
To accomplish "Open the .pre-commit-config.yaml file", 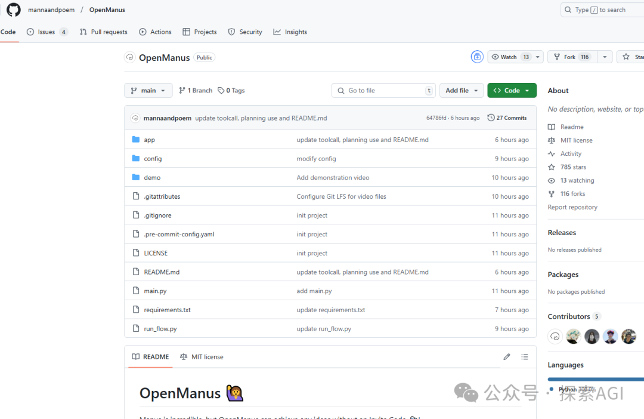I will click(x=179, y=235).
